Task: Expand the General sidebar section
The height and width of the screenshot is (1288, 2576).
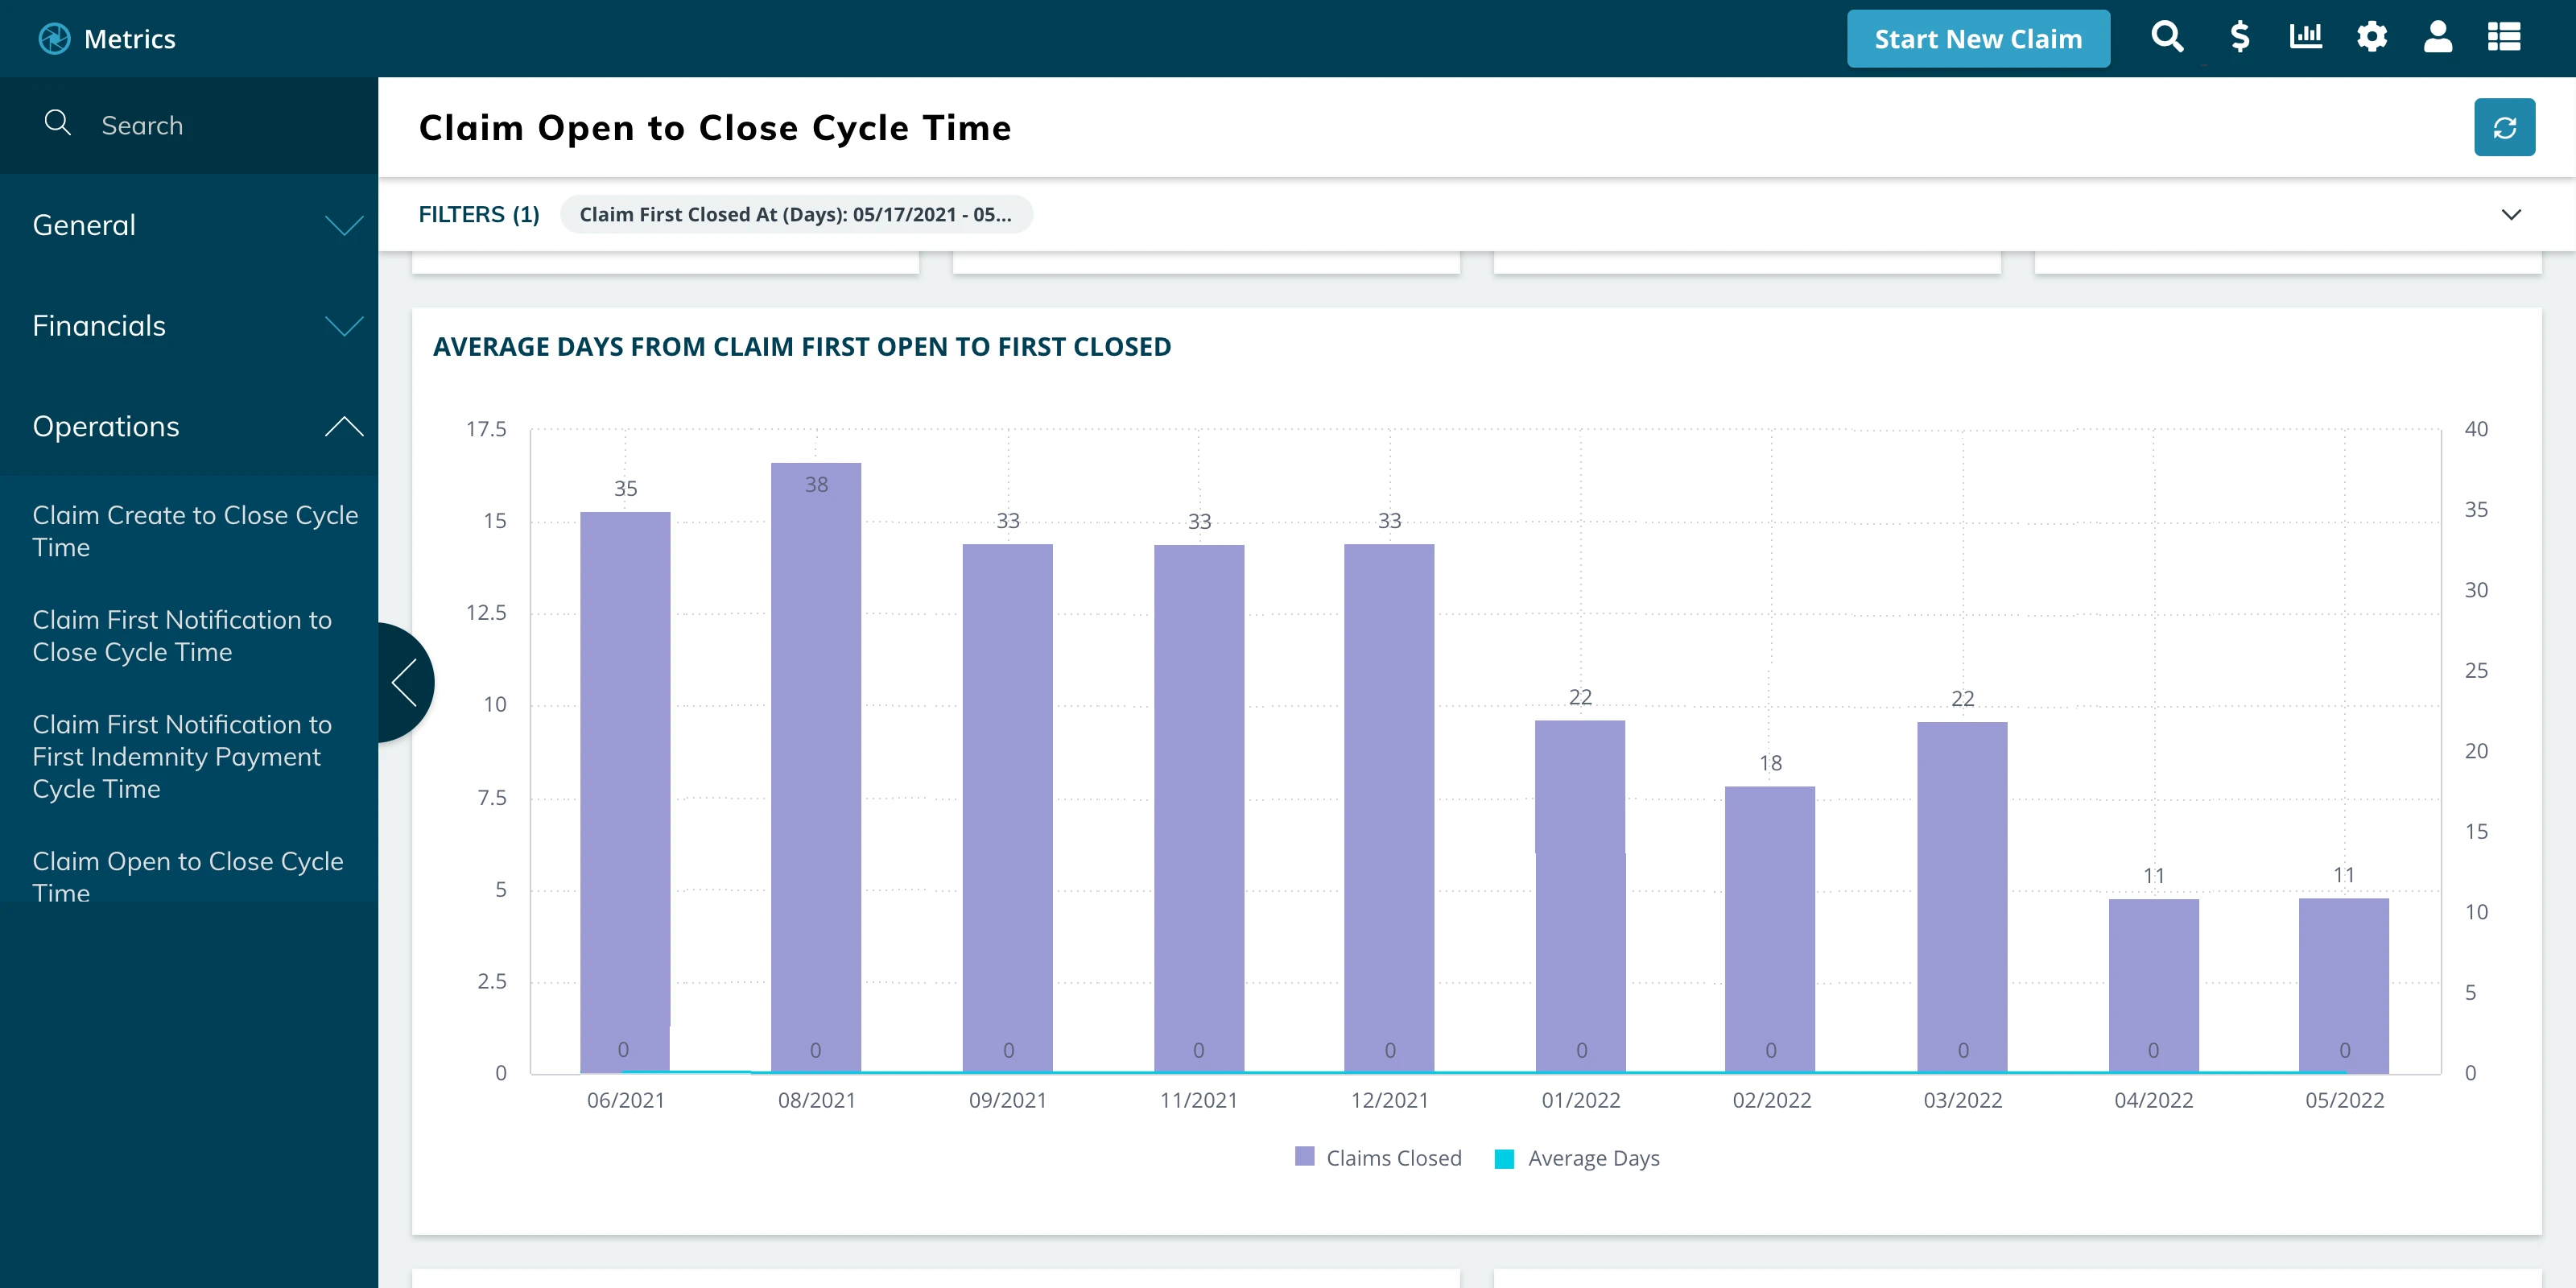Action: [x=189, y=225]
